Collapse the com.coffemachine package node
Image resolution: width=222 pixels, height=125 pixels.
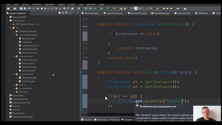pyautogui.click(x=14, y=35)
